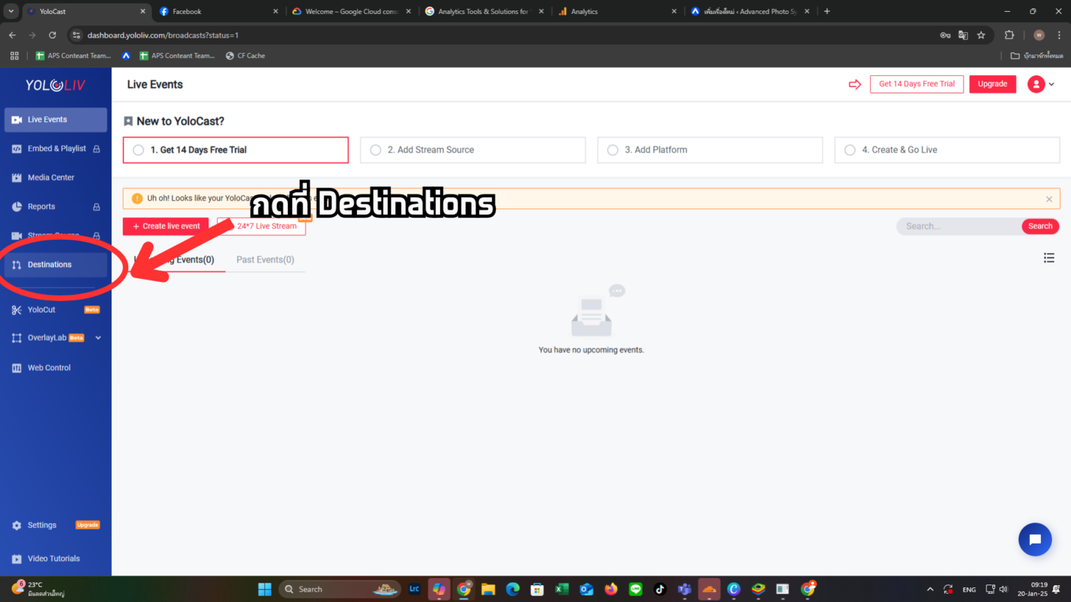Switch to Analytics browser tab
This screenshot has height=602, width=1071.
617,11
